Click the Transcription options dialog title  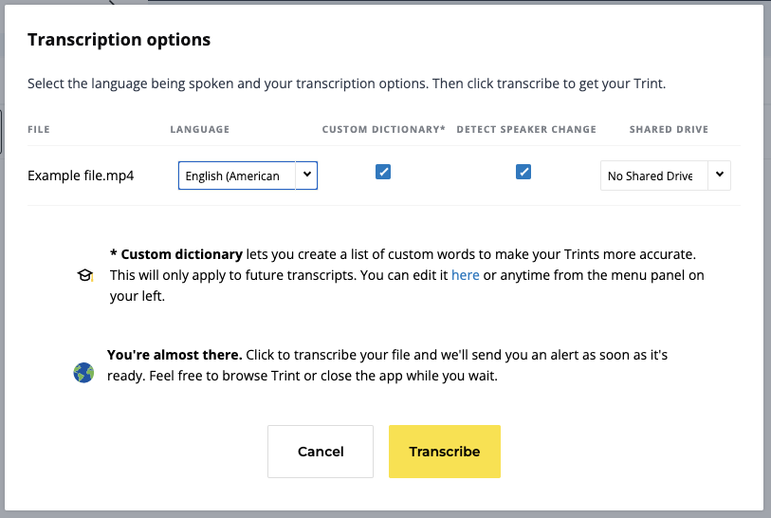pos(119,40)
